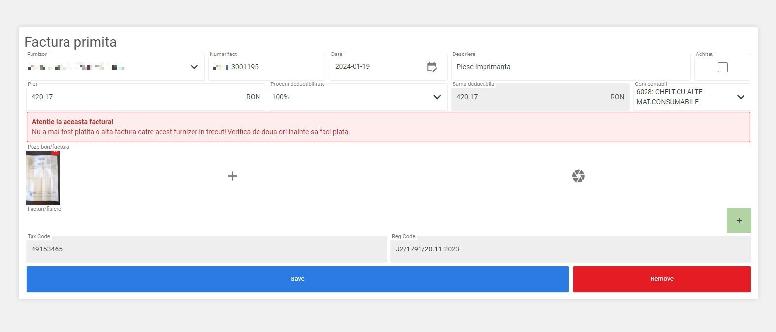776x332 pixels.
Task: Open the Procent deductibilitate dropdown
Action: 437,97
